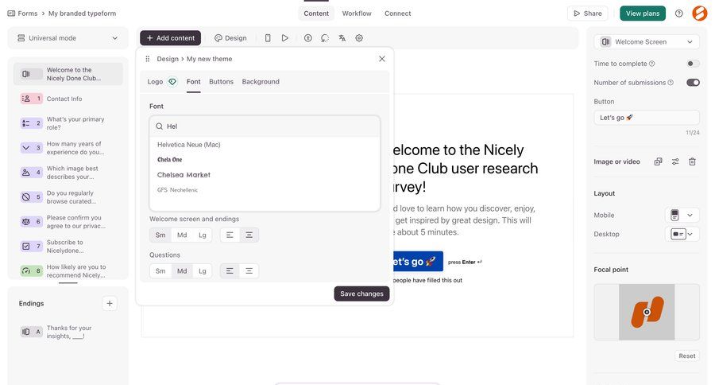Select Lg size for questions
The image size is (715, 385).
203,271
